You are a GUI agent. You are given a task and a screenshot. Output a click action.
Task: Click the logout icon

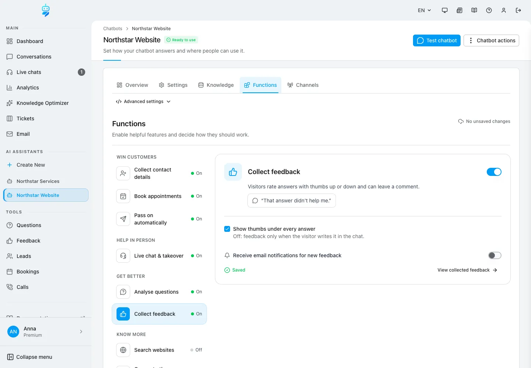click(518, 10)
